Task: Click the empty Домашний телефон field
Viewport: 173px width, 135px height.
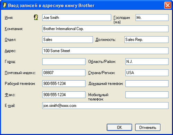Action: 147,83
